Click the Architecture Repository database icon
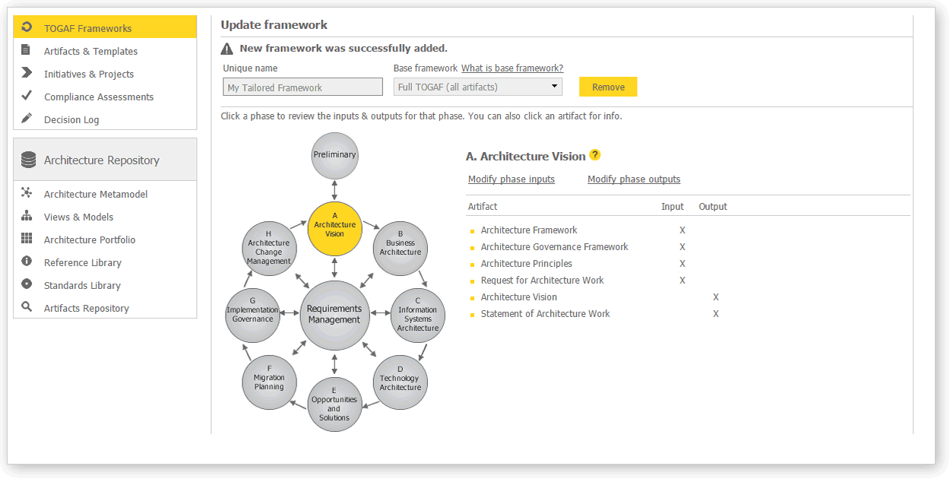Viewport: 950px width, 479px height. pos(29,160)
